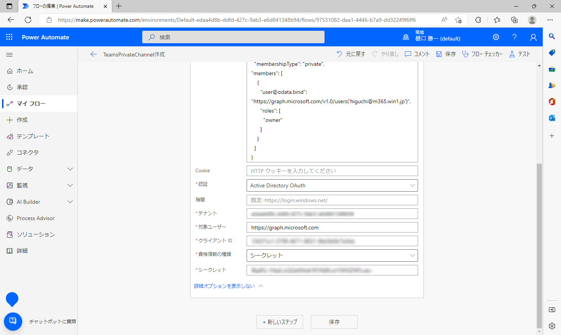
Task: Click the テナント input field
Action: (332, 214)
